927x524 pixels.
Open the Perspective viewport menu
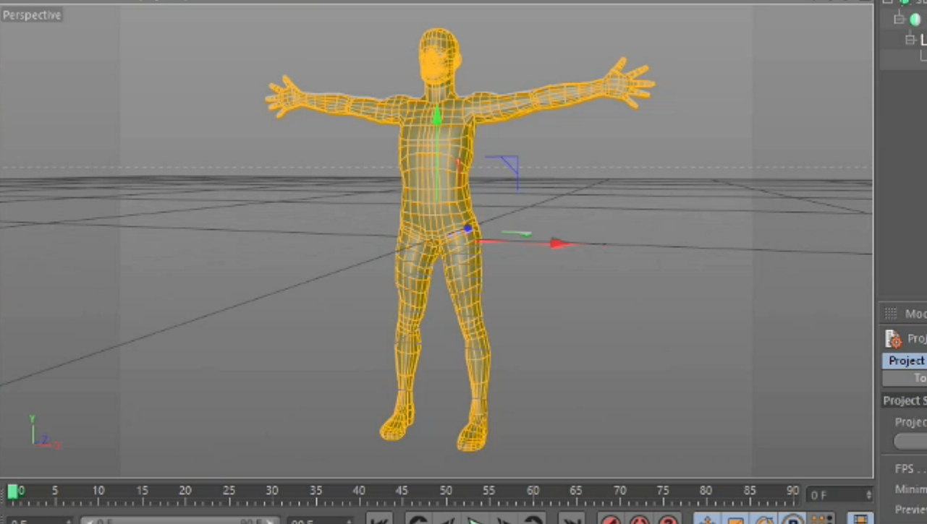32,14
